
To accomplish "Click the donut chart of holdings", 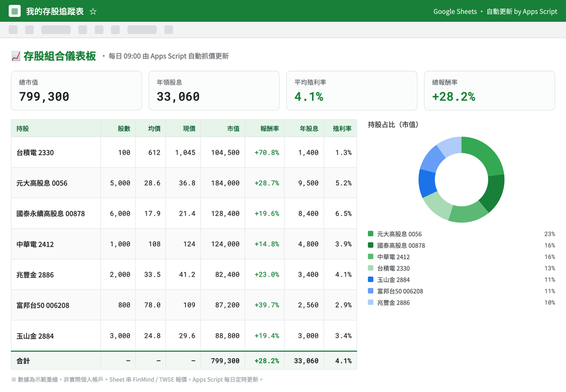I will coord(462,180).
